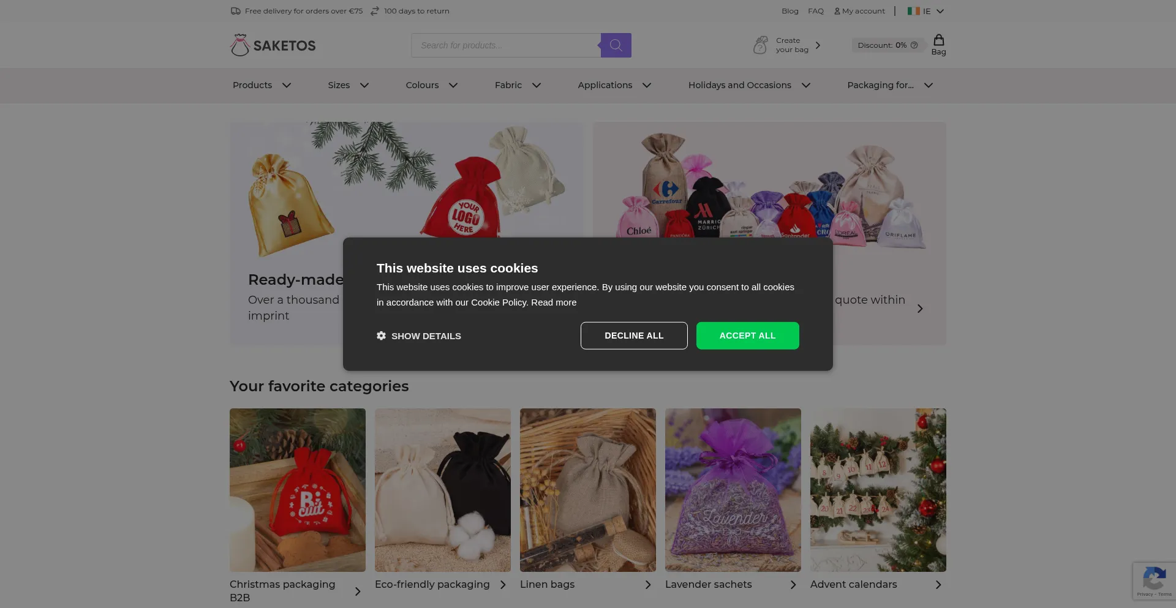1176x608 pixels.
Task: Click the discount help question icon
Action: pyautogui.click(x=914, y=45)
